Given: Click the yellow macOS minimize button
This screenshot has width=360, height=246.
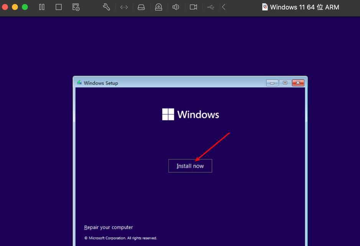Looking at the screenshot, I should (15, 7).
